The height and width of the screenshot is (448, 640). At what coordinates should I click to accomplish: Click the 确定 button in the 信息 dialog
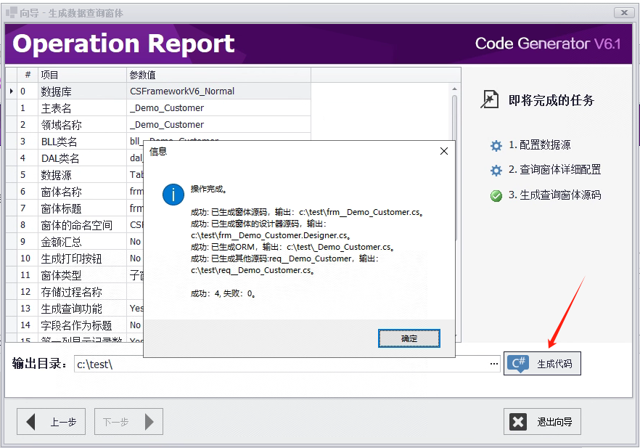409,338
